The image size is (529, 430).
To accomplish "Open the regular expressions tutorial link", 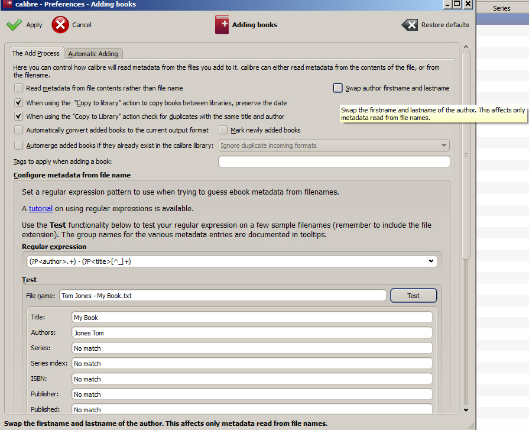I will click(x=40, y=209).
